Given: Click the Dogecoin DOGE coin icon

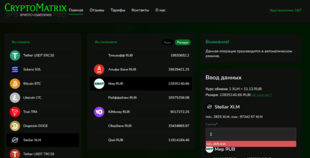Looking at the screenshot, I should click(15, 126).
